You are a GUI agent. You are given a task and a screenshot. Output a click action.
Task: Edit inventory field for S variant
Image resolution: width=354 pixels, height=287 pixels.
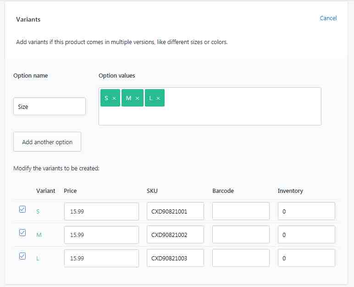click(x=307, y=212)
